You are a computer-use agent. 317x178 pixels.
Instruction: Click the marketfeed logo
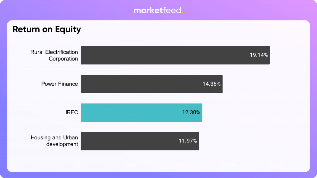pos(158,11)
